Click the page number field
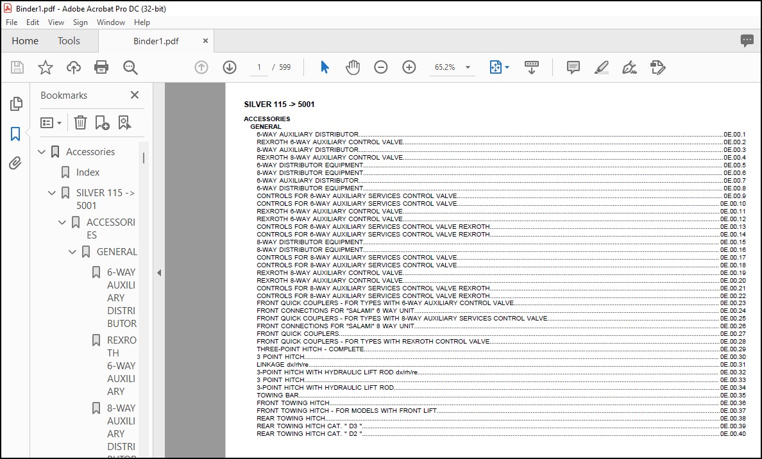The height and width of the screenshot is (459, 762). pos(259,67)
